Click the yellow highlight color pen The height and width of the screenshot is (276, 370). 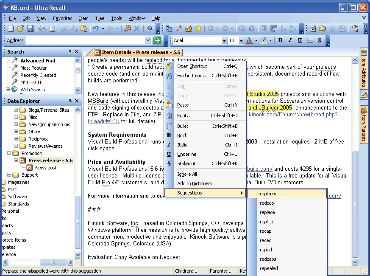click(x=264, y=40)
